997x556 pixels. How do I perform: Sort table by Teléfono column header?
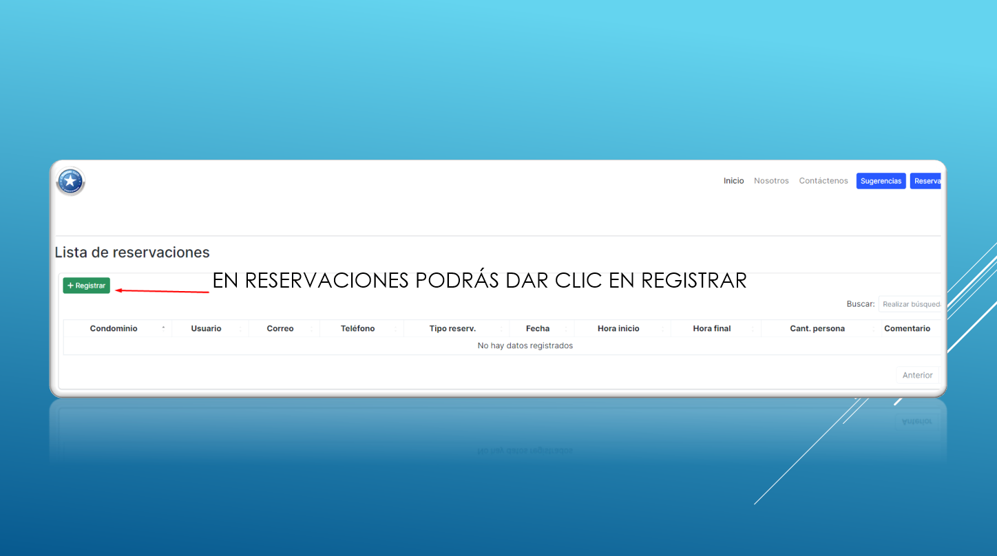click(x=357, y=329)
